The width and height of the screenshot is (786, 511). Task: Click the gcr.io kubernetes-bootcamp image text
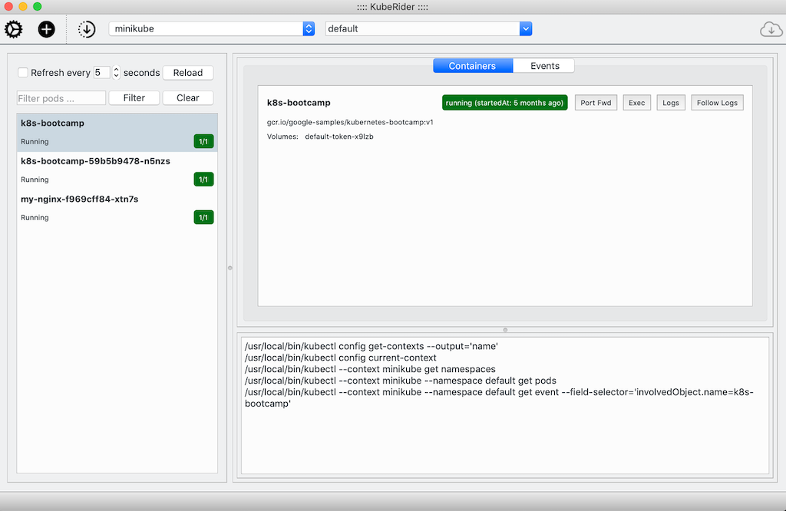tap(350, 122)
